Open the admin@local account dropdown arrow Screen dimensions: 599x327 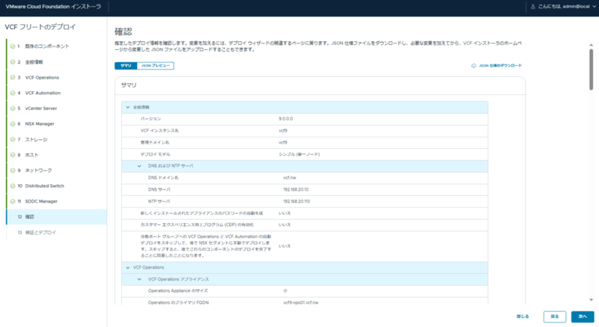[594, 7]
